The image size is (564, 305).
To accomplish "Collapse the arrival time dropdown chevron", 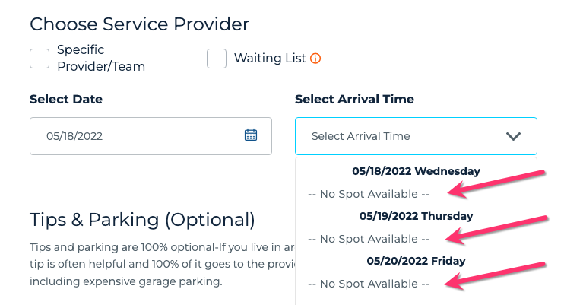I will point(513,137).
